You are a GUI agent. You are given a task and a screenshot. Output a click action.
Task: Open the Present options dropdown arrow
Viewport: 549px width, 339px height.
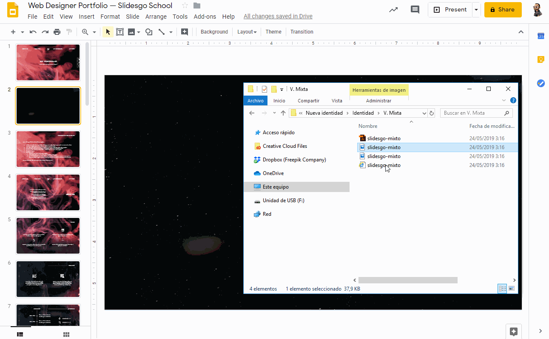point(477,10)
